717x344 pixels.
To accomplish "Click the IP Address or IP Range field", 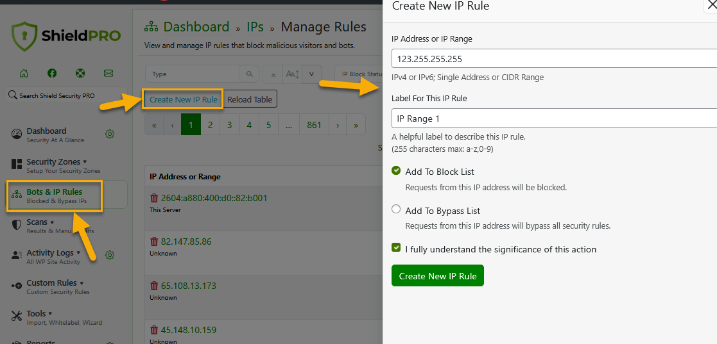I will pos(554,58).
